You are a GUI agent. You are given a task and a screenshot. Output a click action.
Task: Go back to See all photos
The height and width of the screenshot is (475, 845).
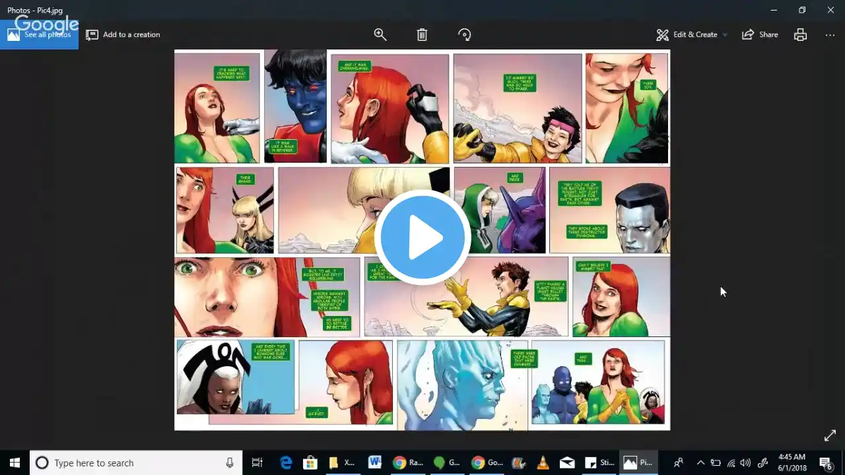[x=39, y=35]
